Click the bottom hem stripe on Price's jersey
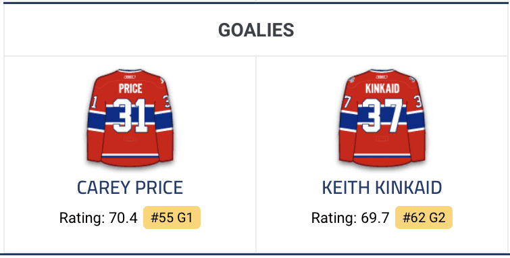The height and width of the screenshot is (258, 510). click(130, 155)
